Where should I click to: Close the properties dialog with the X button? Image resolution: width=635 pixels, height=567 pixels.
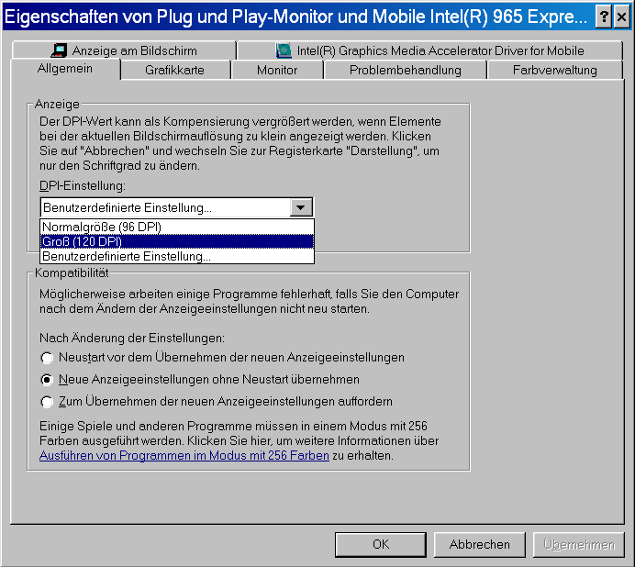click(621, 17)
